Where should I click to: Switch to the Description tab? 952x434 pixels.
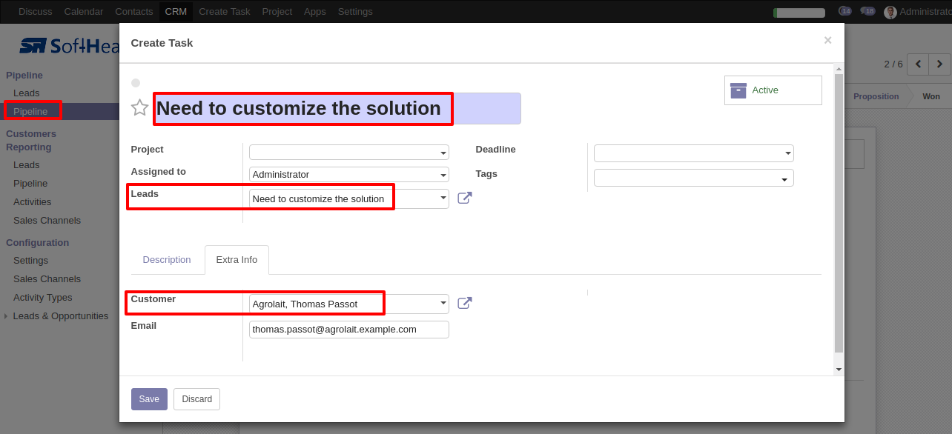tap(167, 260)
